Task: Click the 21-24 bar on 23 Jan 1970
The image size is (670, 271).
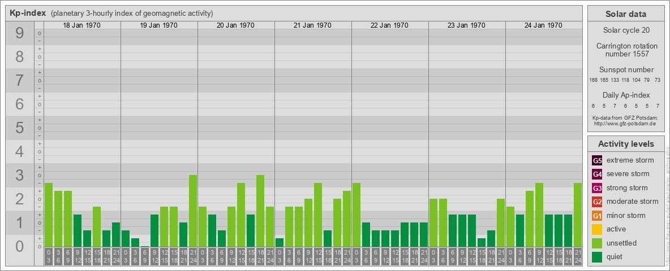Action: click(500, 222)
